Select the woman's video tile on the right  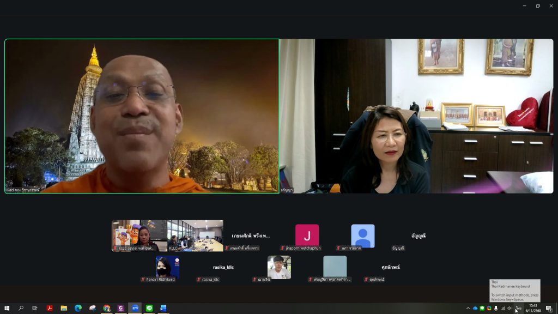click(x=416, y=116)
